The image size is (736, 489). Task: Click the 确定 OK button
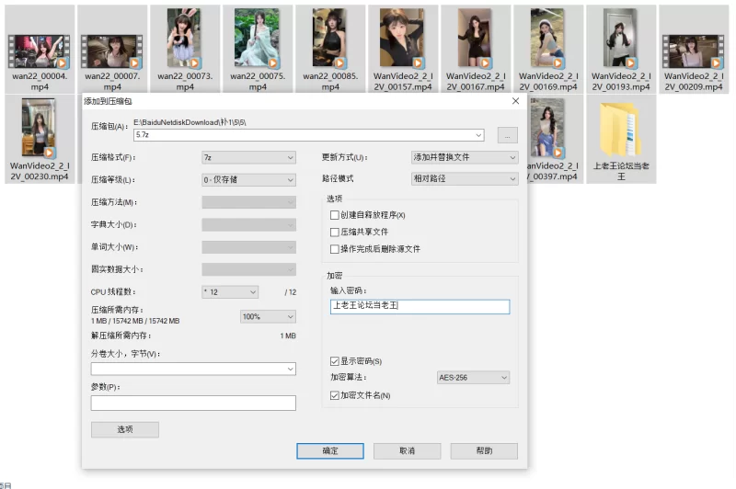330,451
